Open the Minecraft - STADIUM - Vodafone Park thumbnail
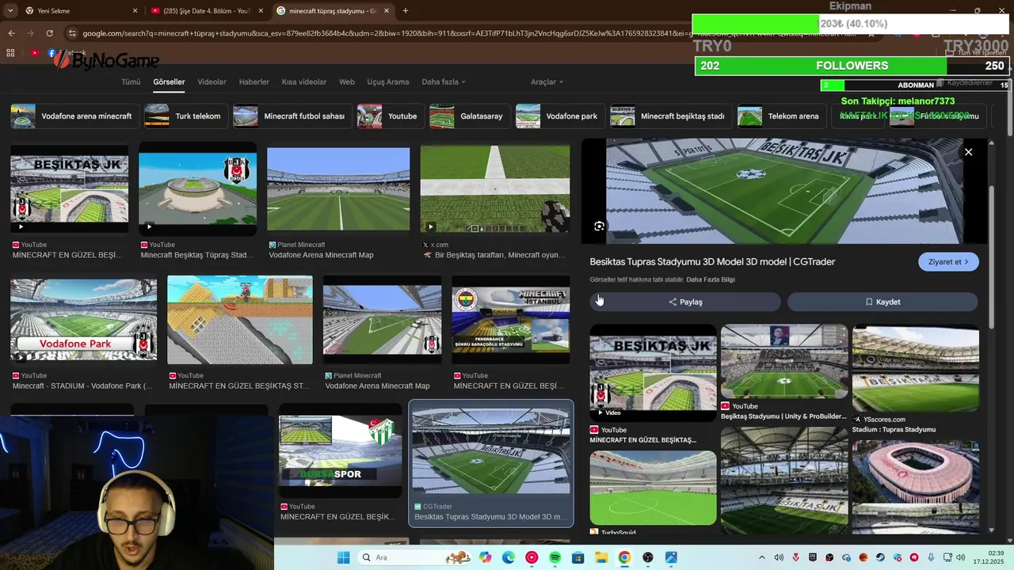Screen dimensions: 1014x570 tap(83, 320)
